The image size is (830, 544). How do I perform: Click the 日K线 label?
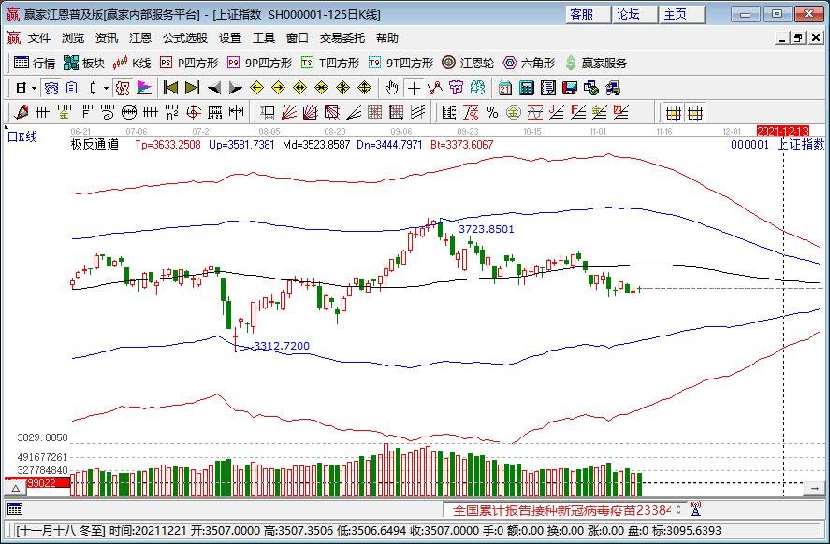point(22,136)
